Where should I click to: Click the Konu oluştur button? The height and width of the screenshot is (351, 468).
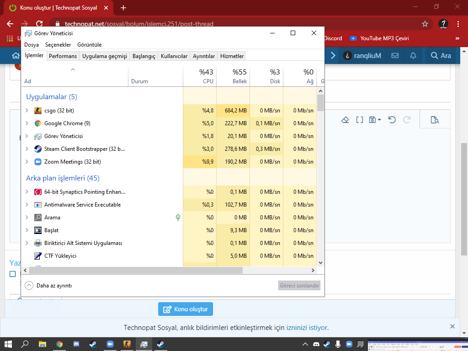click(186, 309)
